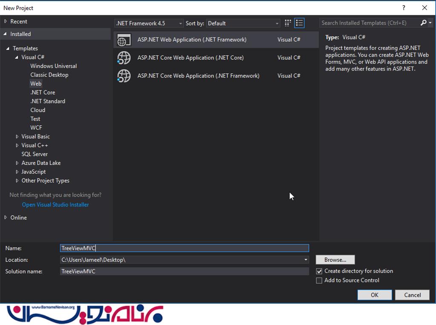Image resolution: width=436 pixels, height=325 pixels.
Task: Select Windows Universal templates
Action: pos(53,66)
